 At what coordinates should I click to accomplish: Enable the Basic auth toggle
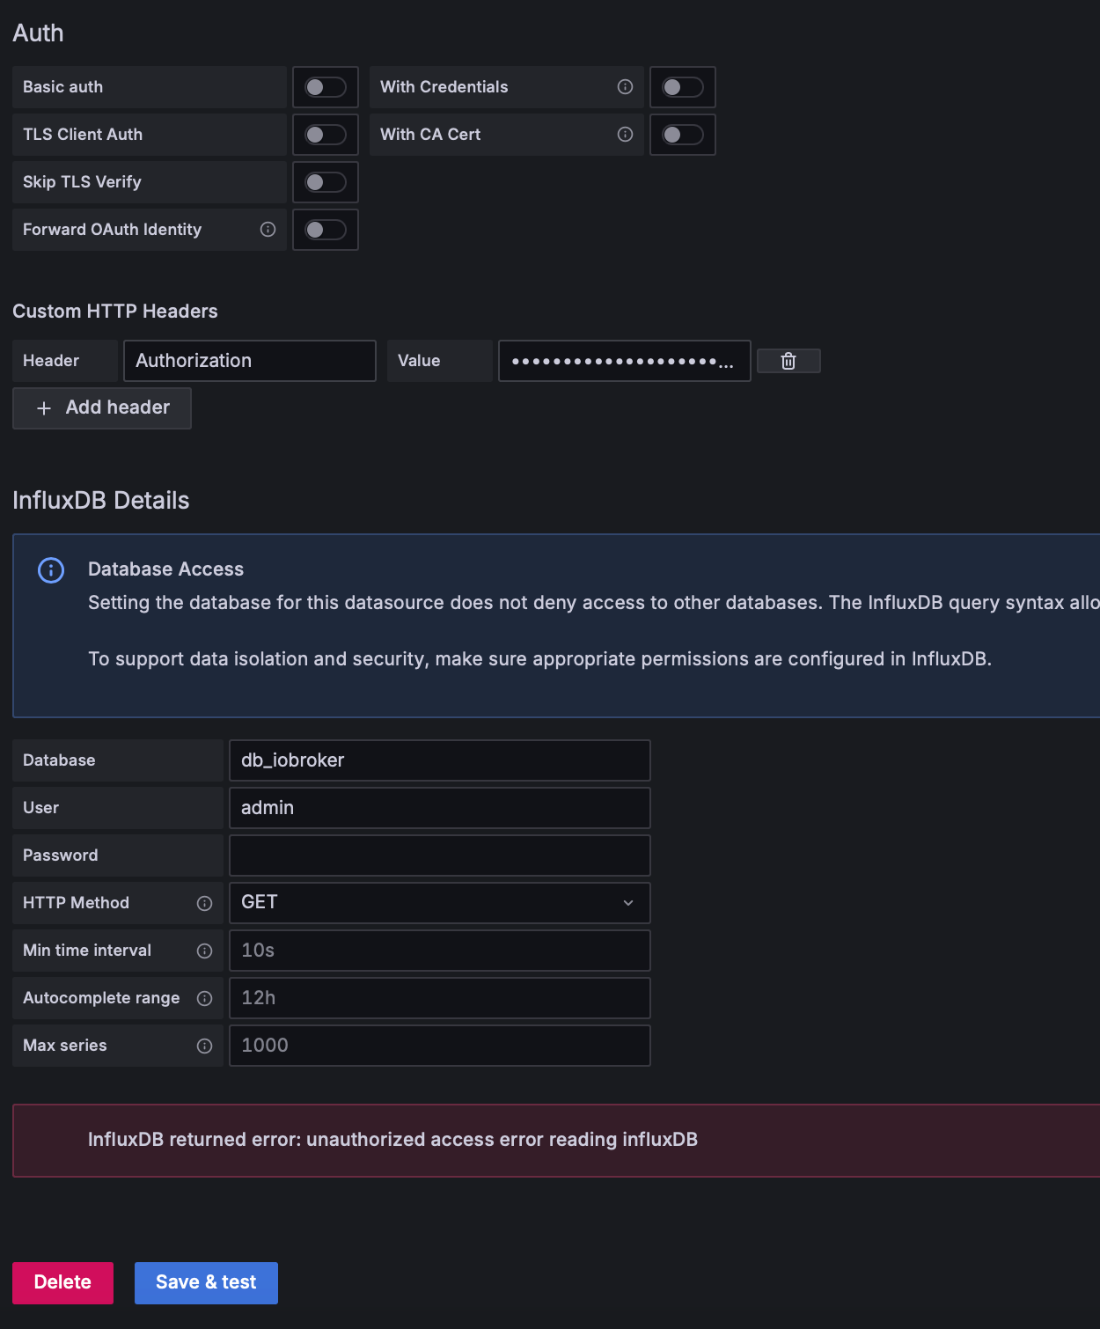point(325,87)
